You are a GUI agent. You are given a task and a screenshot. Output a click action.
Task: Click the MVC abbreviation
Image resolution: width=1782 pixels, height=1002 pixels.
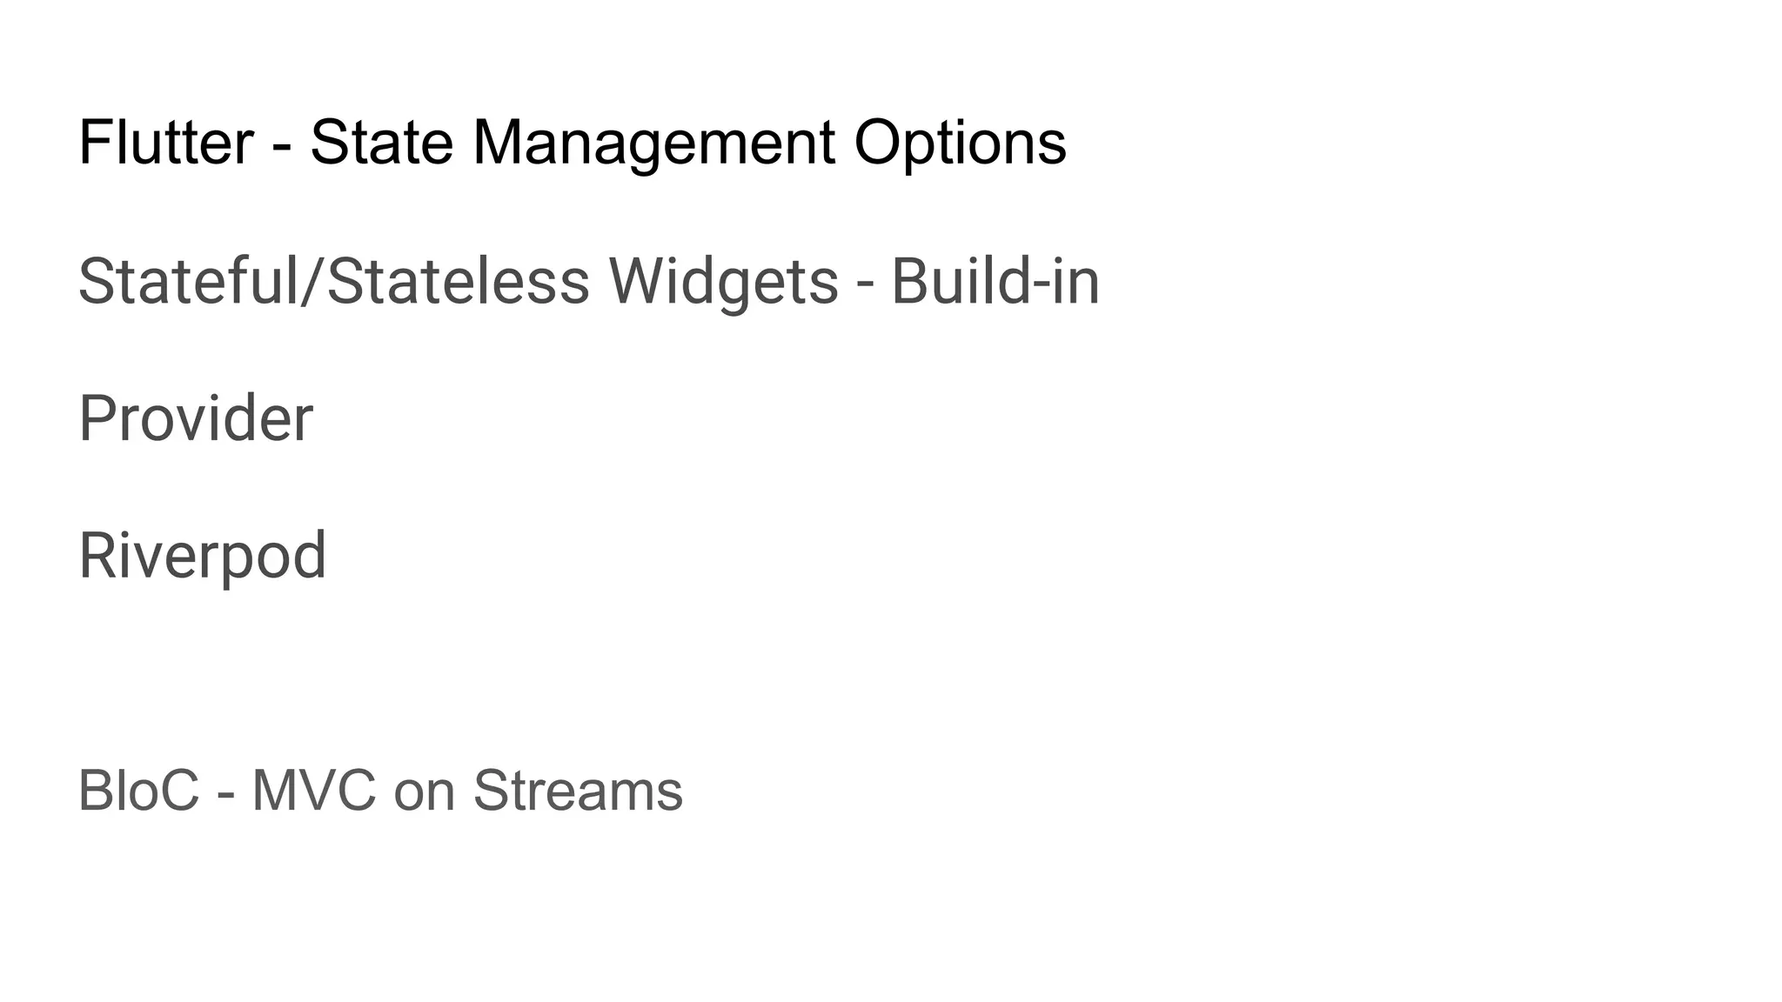tap(314, 791)
